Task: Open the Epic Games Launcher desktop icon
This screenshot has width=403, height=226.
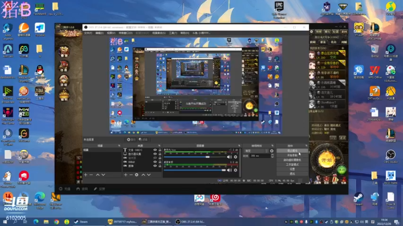Action: [279, 10]
